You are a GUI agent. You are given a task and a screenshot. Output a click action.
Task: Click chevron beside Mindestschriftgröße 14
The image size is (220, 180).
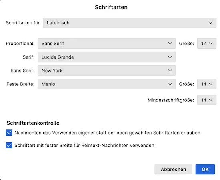click(210, 100)
